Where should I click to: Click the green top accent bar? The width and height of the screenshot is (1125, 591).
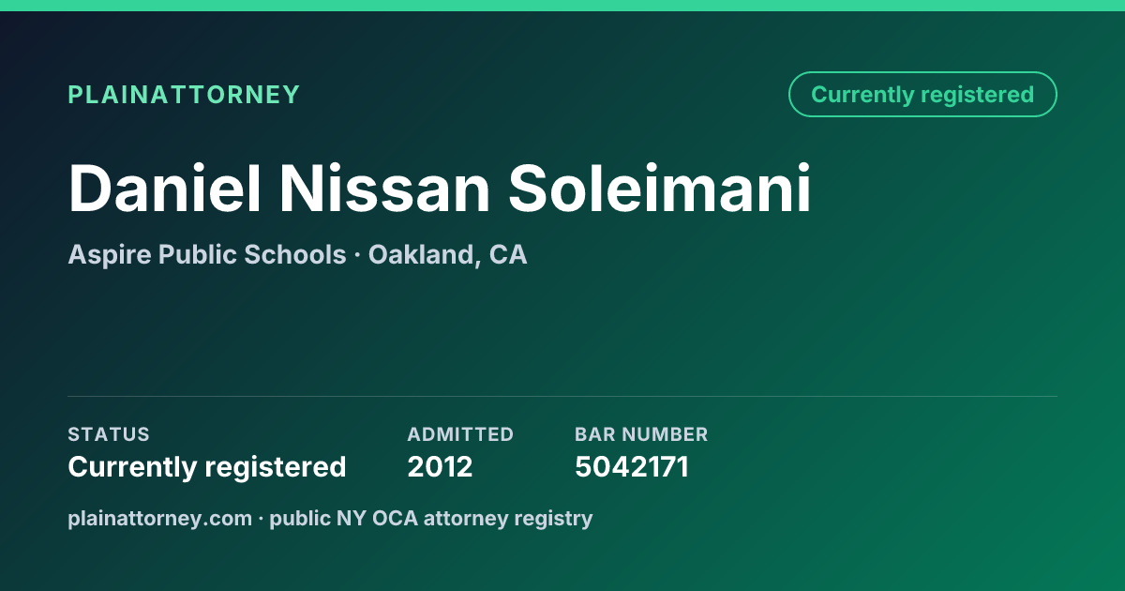tap(562, 6)
